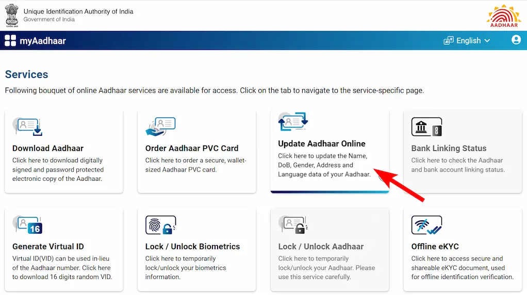This screenshot has height=295, width=527.
Task: Click the 'Name, DoB, Gender, Address' description
Action: 324,165
